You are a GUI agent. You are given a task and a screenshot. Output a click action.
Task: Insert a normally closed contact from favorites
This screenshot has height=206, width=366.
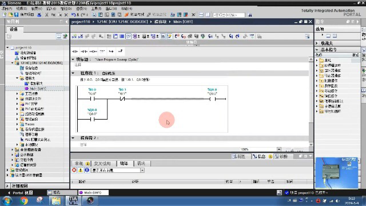[x=84, y=51]
